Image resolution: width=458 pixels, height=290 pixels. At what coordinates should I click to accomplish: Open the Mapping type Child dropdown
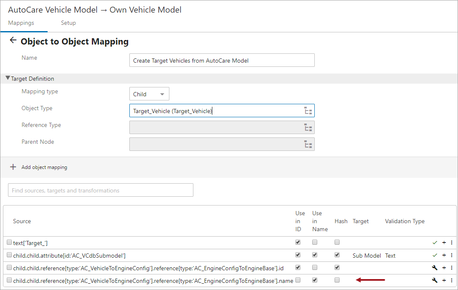pos(149,94)
